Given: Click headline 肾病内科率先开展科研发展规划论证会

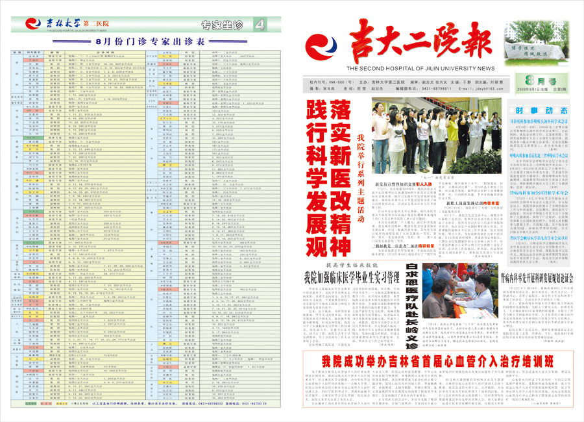Looking at the screenshot, I should coord(537,277).
